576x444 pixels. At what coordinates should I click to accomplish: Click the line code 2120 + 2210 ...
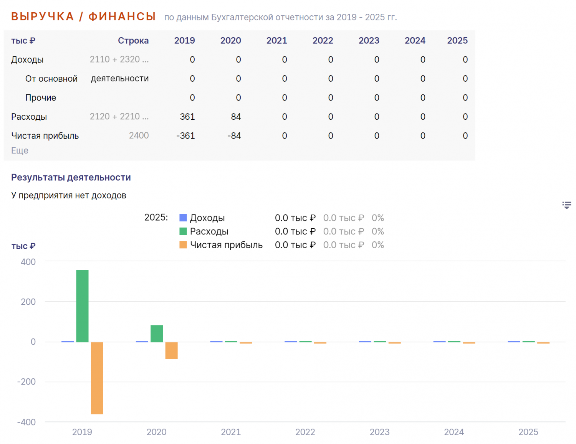[x=119, y=117]
